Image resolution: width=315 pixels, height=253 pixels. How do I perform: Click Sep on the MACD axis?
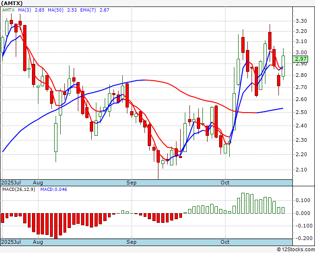(x=132, y=242)
